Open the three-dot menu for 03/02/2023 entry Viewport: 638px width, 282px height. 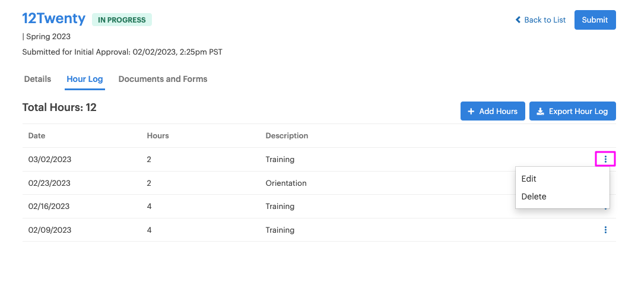(605, 159)
